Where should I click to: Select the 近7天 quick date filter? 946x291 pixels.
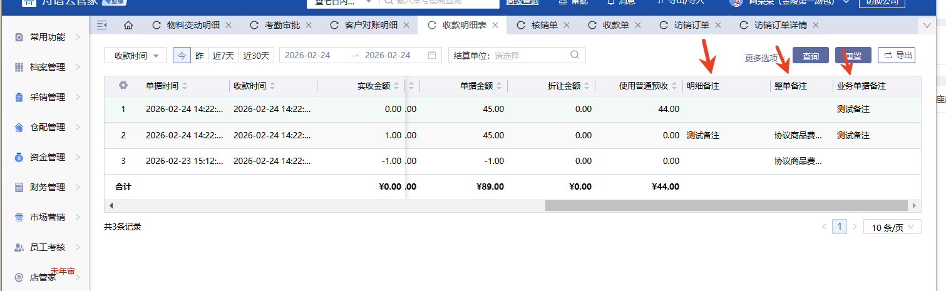[x=223, y=55]
